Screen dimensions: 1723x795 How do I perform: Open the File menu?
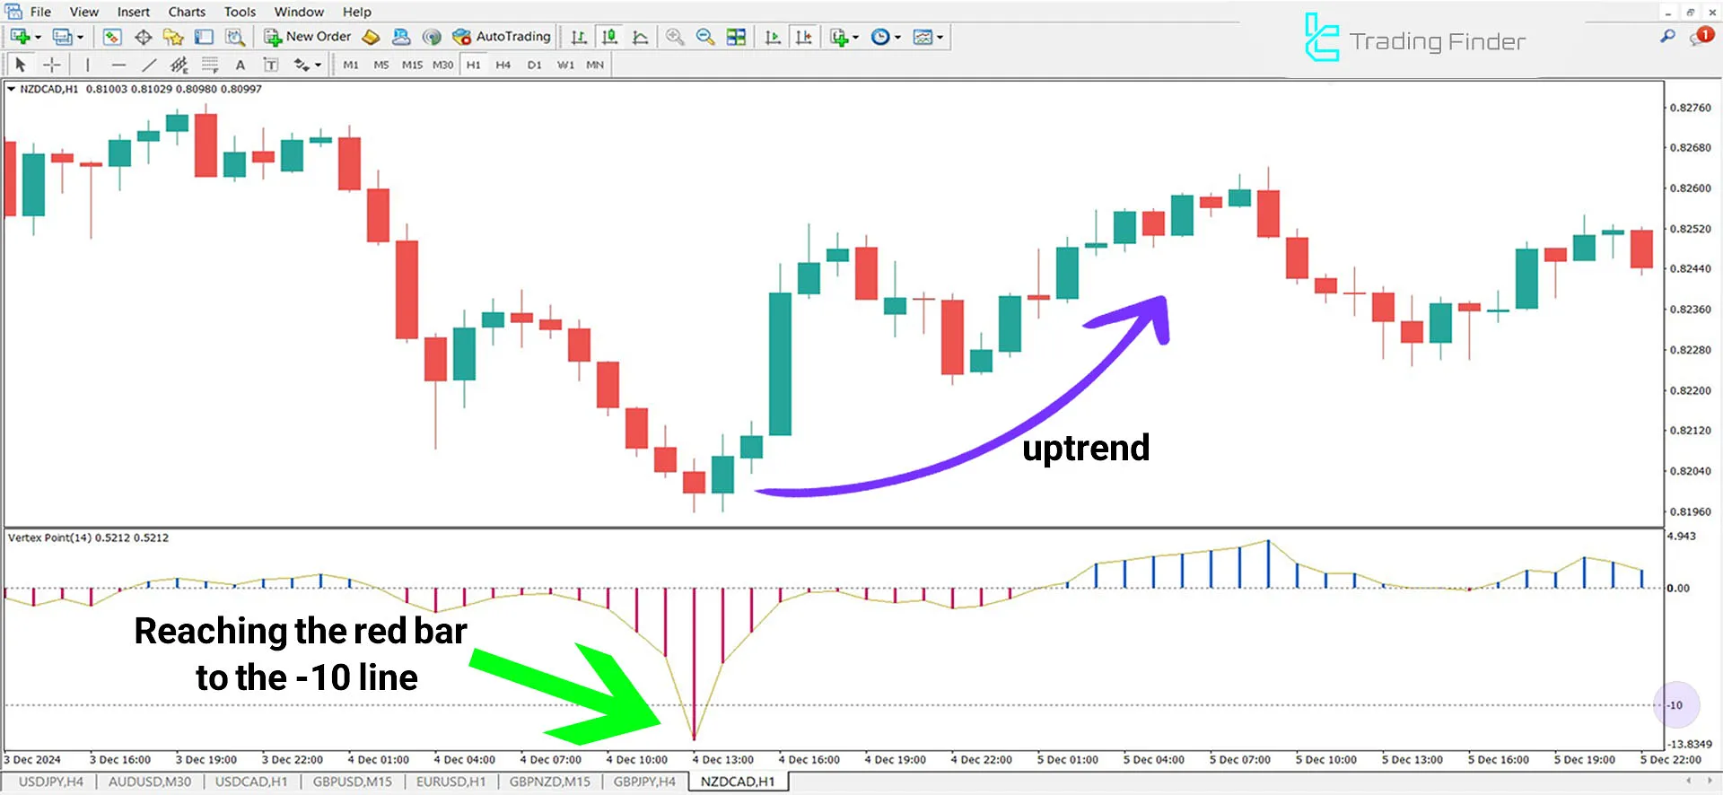(x=40, y=12)
